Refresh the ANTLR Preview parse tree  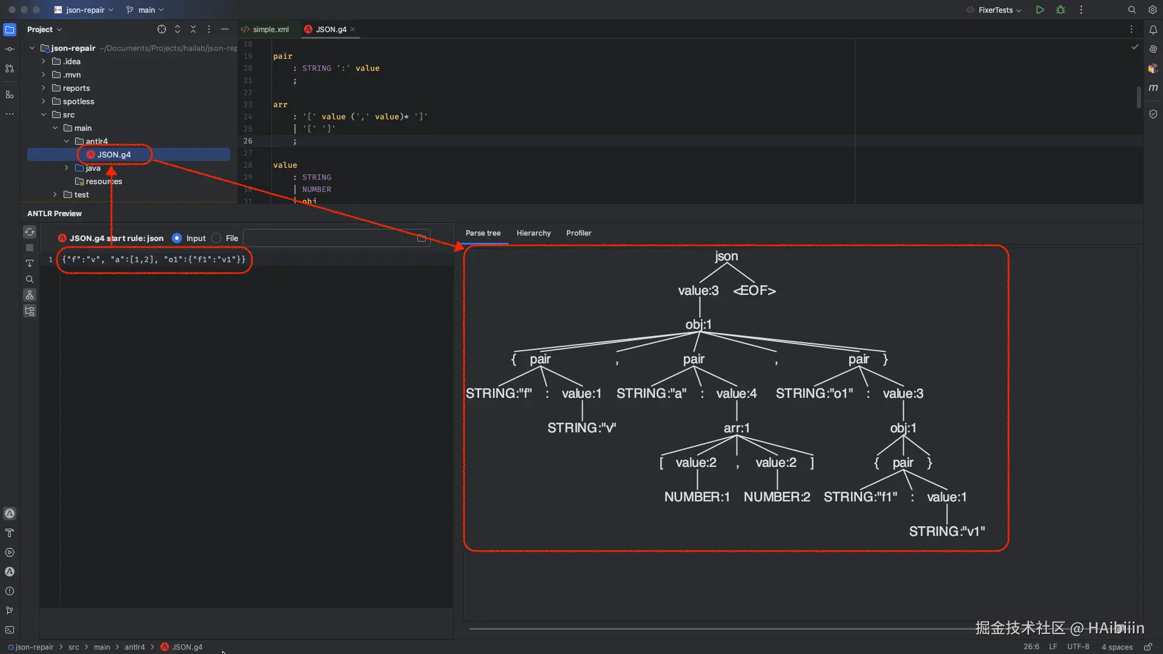29,232
